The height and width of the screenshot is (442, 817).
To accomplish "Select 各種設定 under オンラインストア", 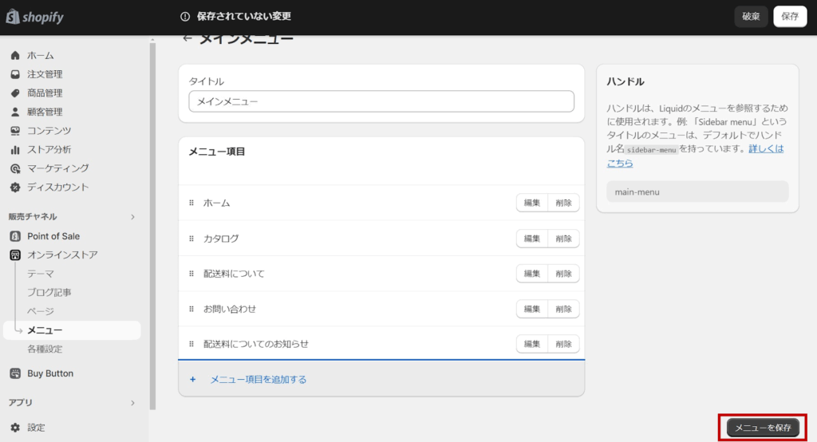I will tap(45, 349).
